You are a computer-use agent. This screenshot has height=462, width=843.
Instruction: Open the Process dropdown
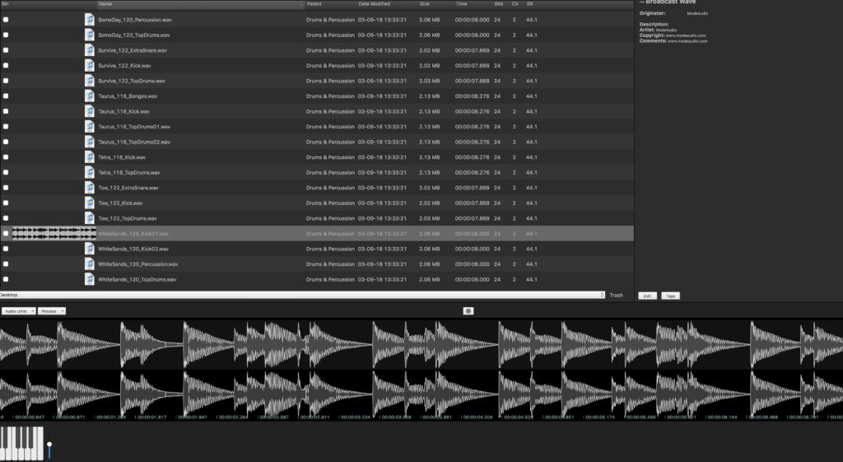[x=52, y=310]
